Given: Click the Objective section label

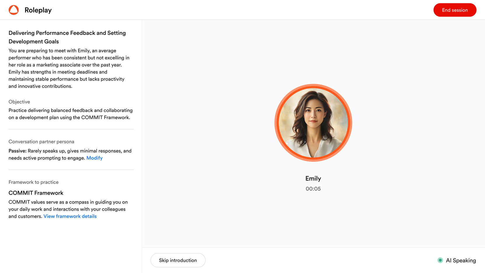Looking at the screenshot, I should point(19,102).
